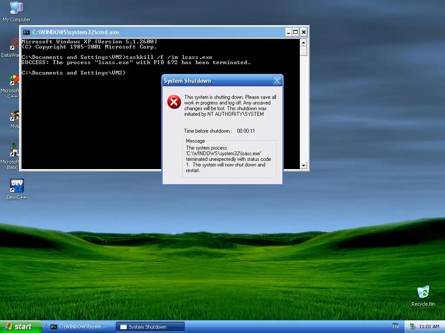Switch to cmd.exe taskbar button
The width and height of the screenshot is (445, 333).
pos(80,327)
